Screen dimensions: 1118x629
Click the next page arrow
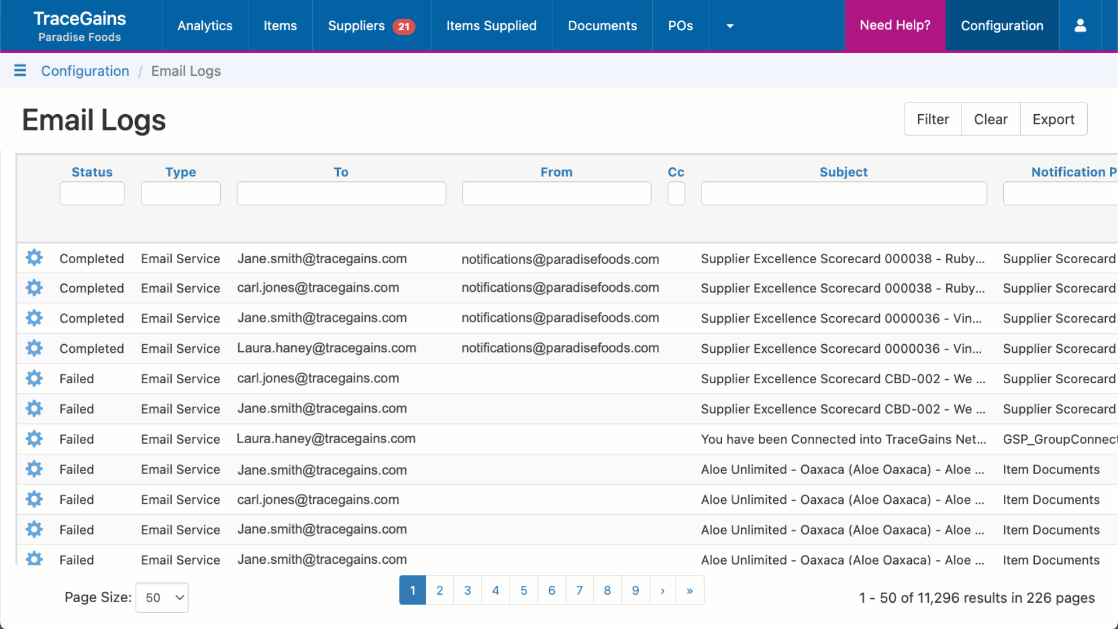(x=662, y=590)
